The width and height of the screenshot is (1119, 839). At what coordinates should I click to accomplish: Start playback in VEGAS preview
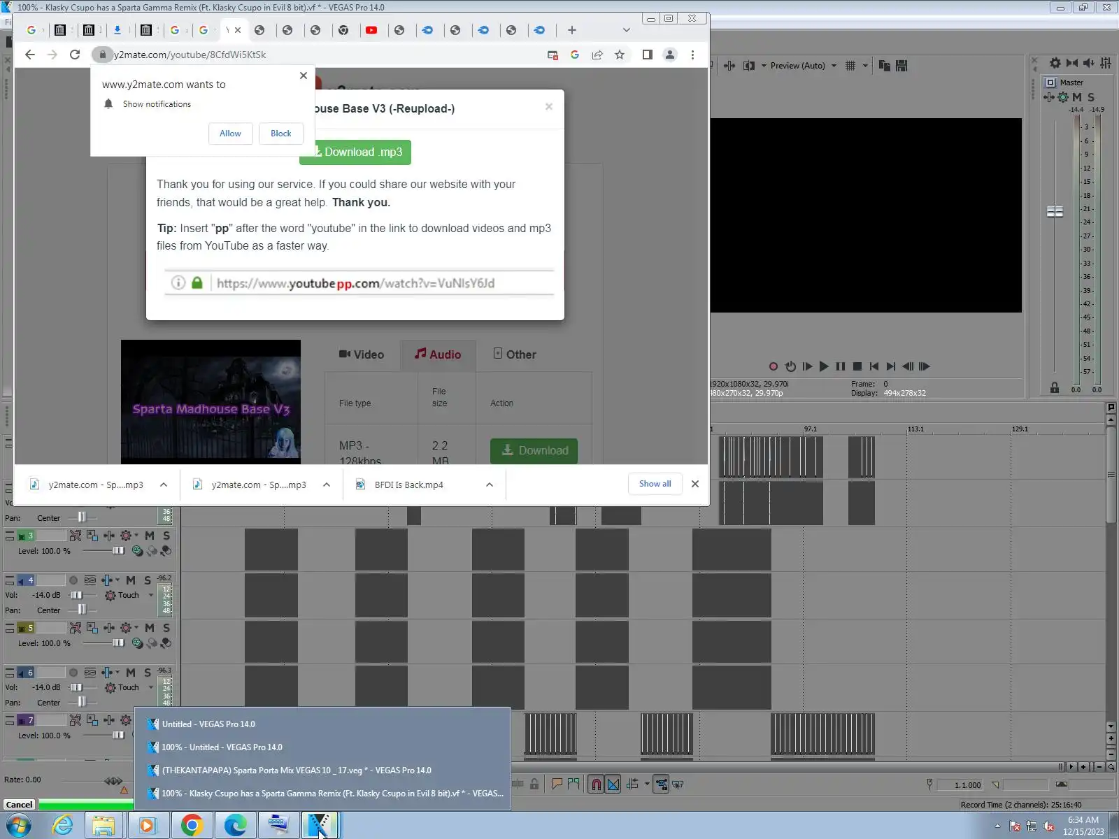[824, 366]
